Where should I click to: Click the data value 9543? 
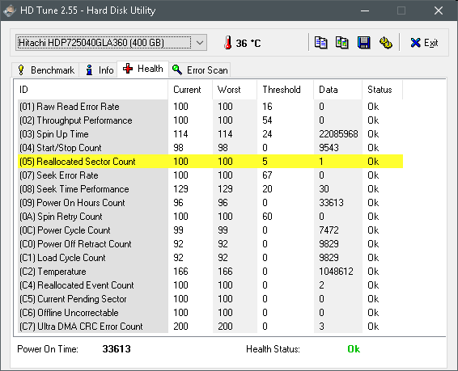click(329, 148)
